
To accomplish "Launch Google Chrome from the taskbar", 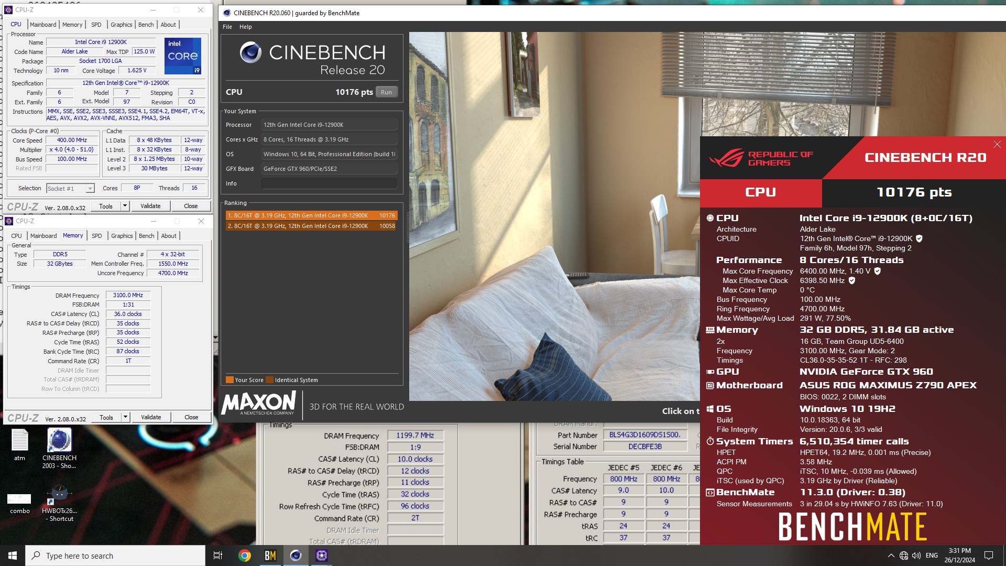I will pos(244,556).
